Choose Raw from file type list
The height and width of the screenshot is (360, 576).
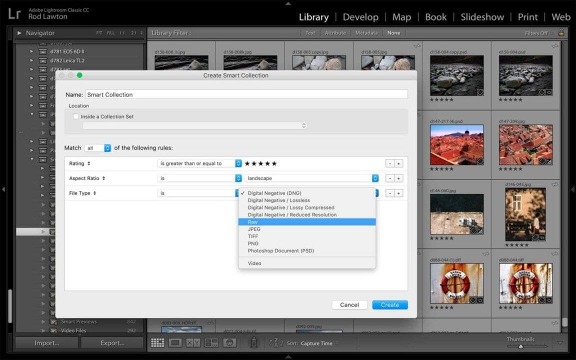(307, 222)
